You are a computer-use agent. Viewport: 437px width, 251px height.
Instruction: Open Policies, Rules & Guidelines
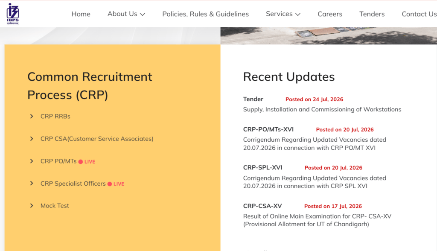tap(205, 14)
